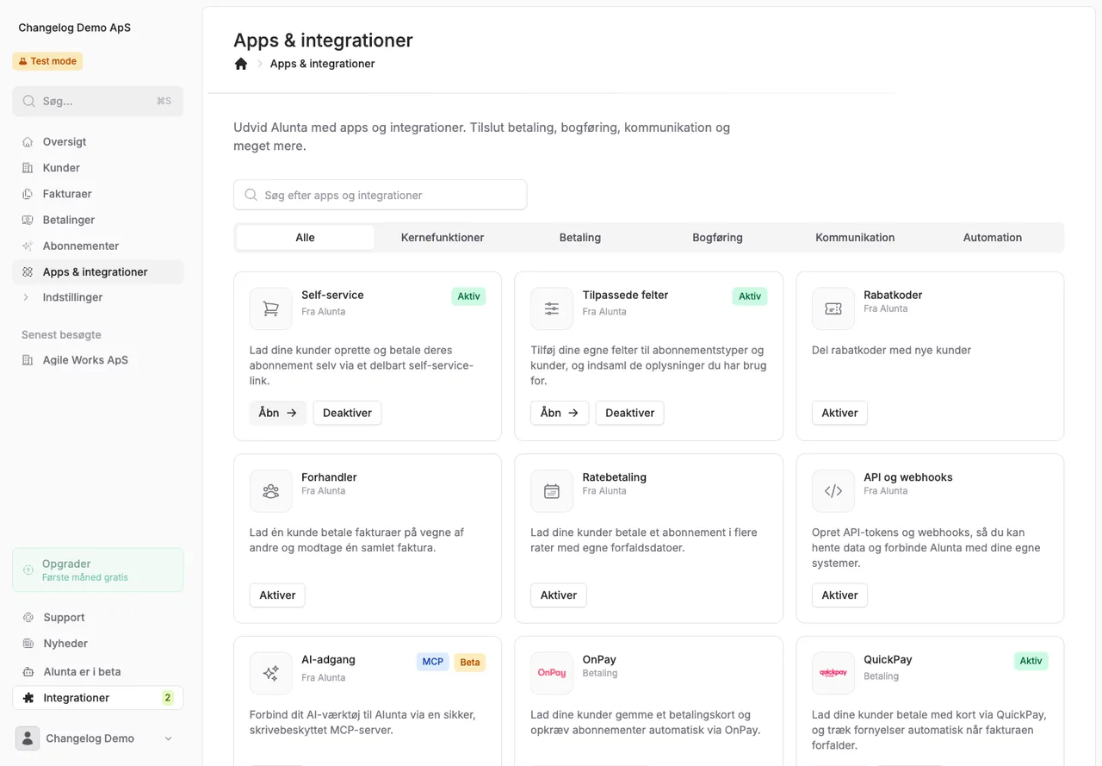Click the Opgrader upgrade banner

[98, 570]
